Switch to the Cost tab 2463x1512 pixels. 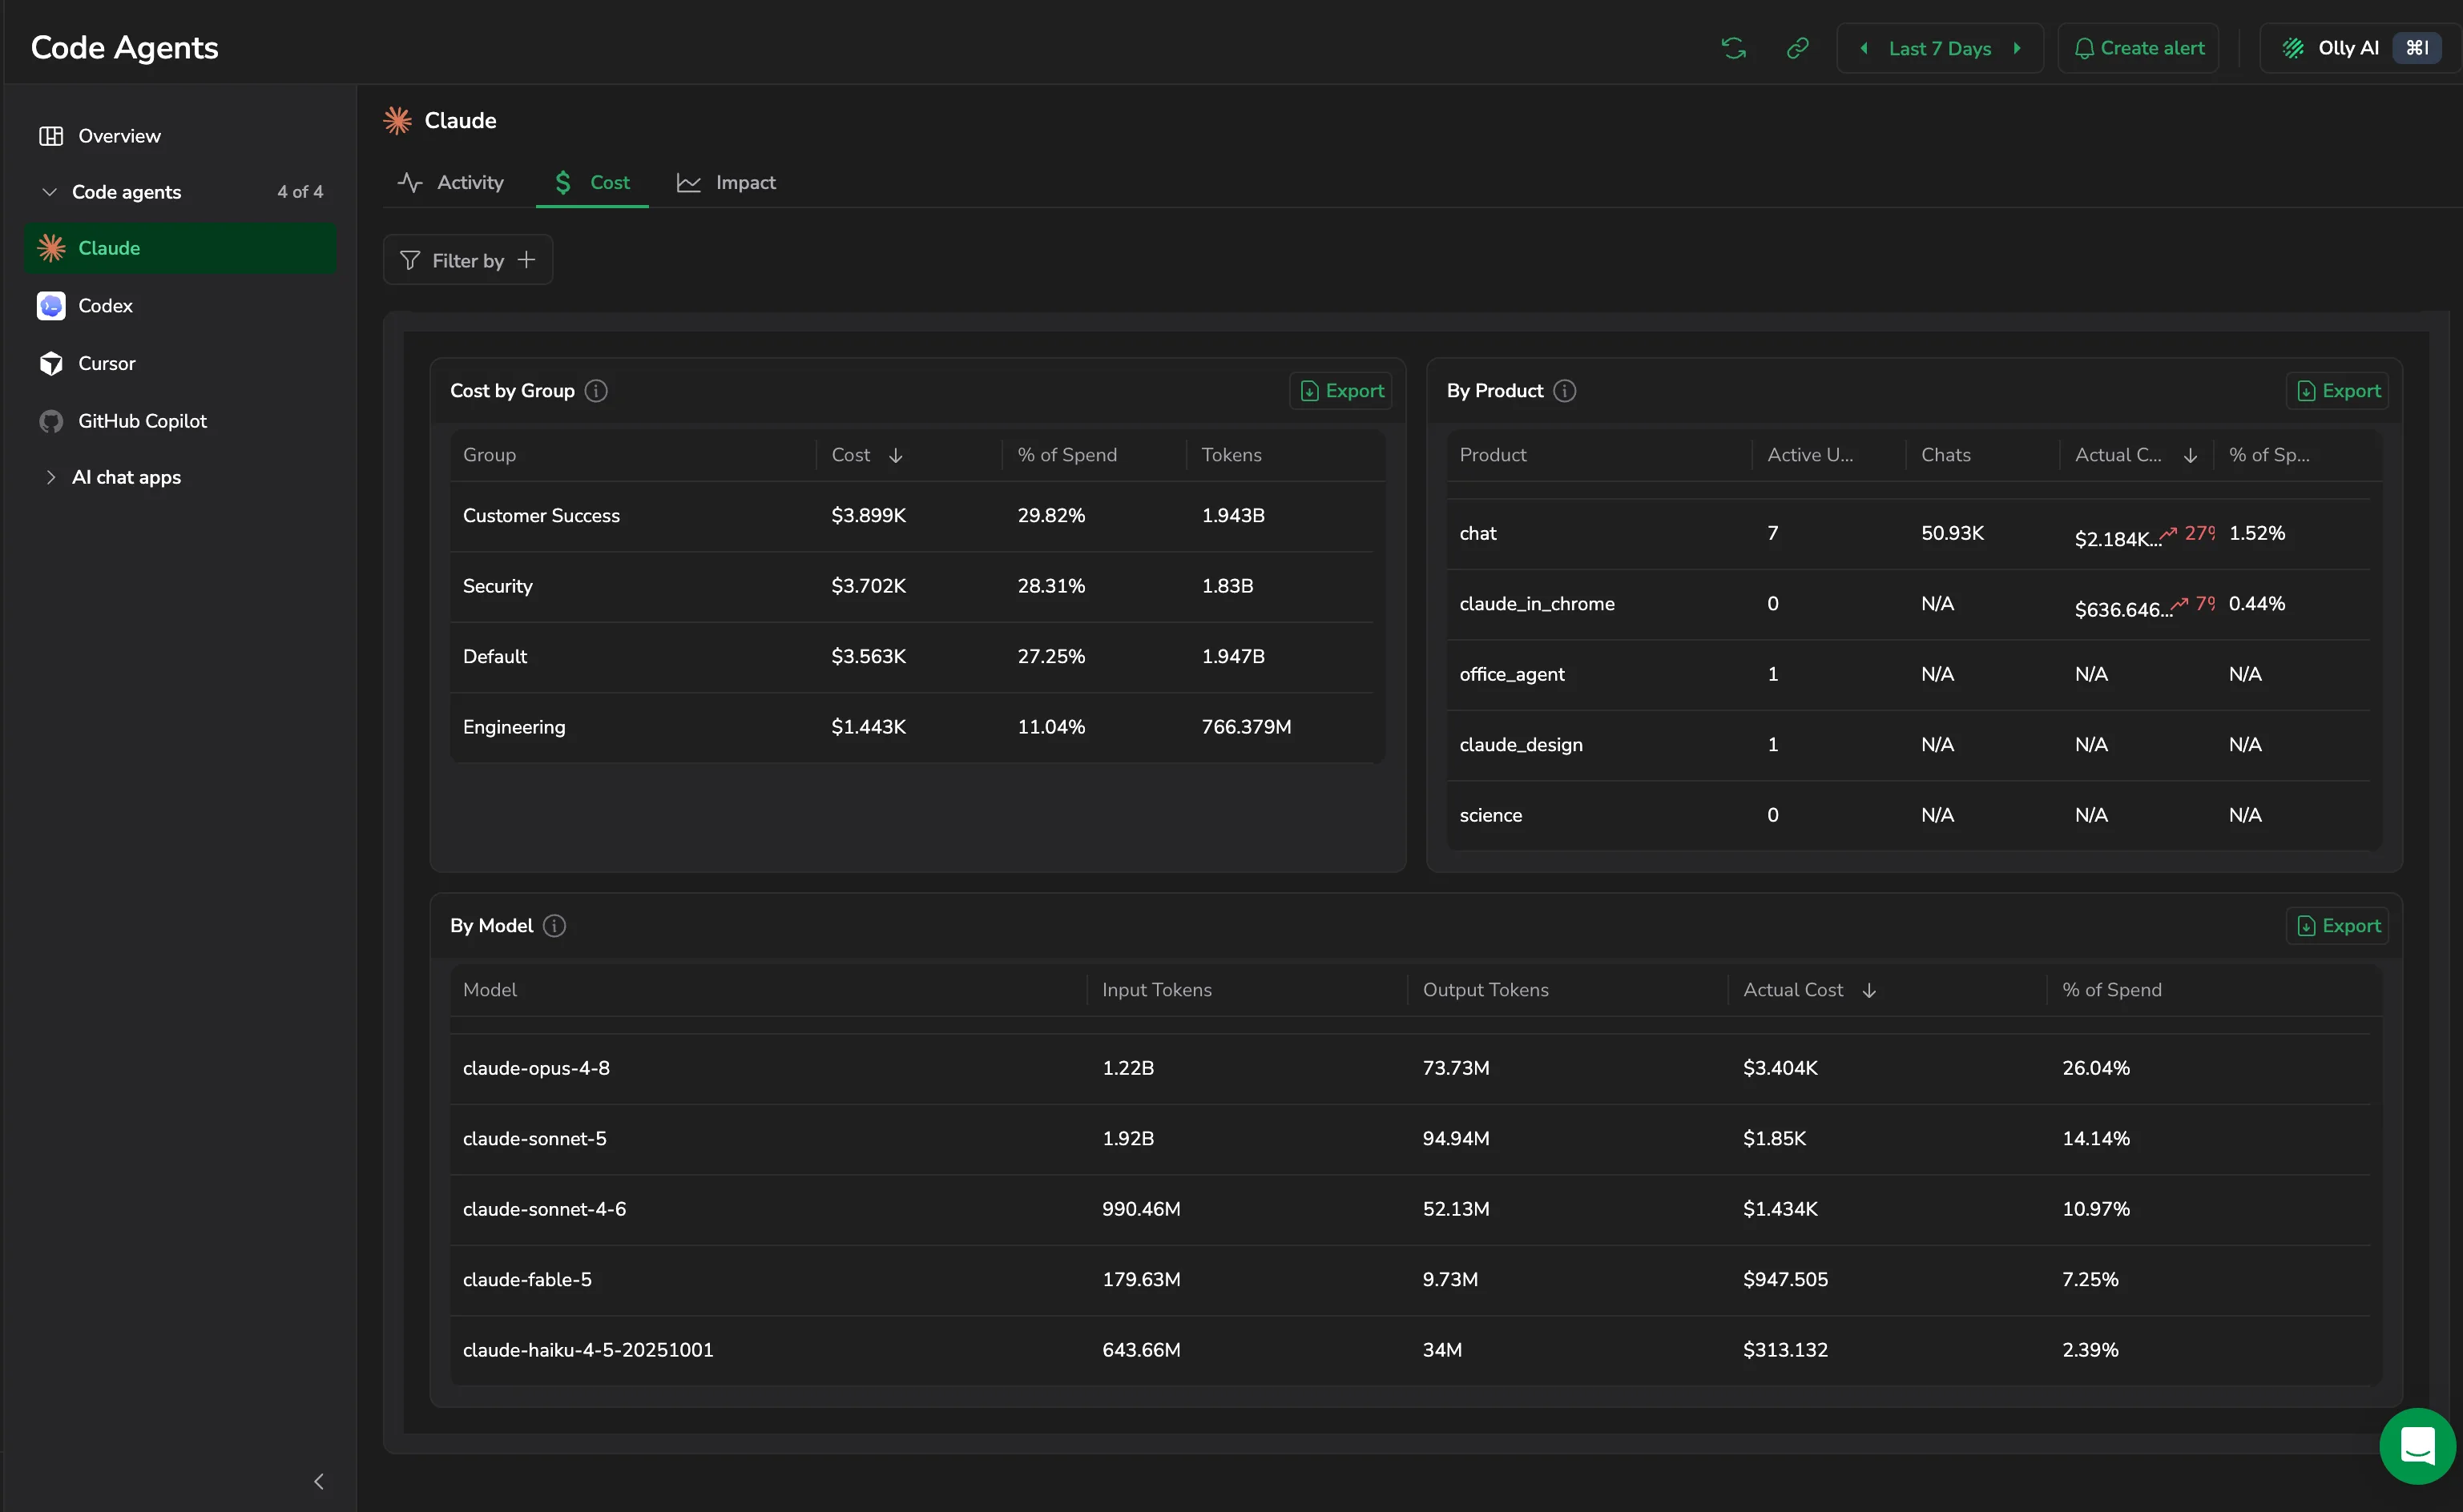click(592, 182)
